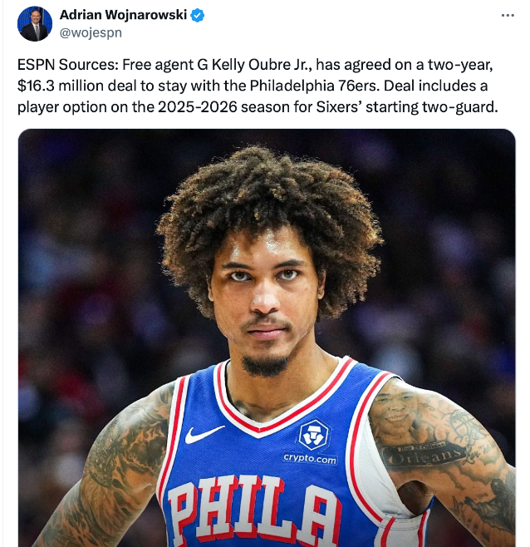Click the crypto.com wordmark patch
The image size is (530, 547).
point(310,458)
